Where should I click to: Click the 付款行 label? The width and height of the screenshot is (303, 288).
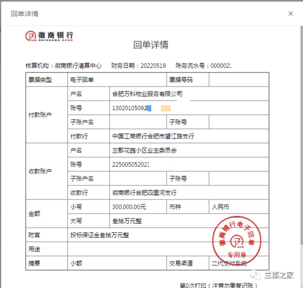(x=79, y=136)
